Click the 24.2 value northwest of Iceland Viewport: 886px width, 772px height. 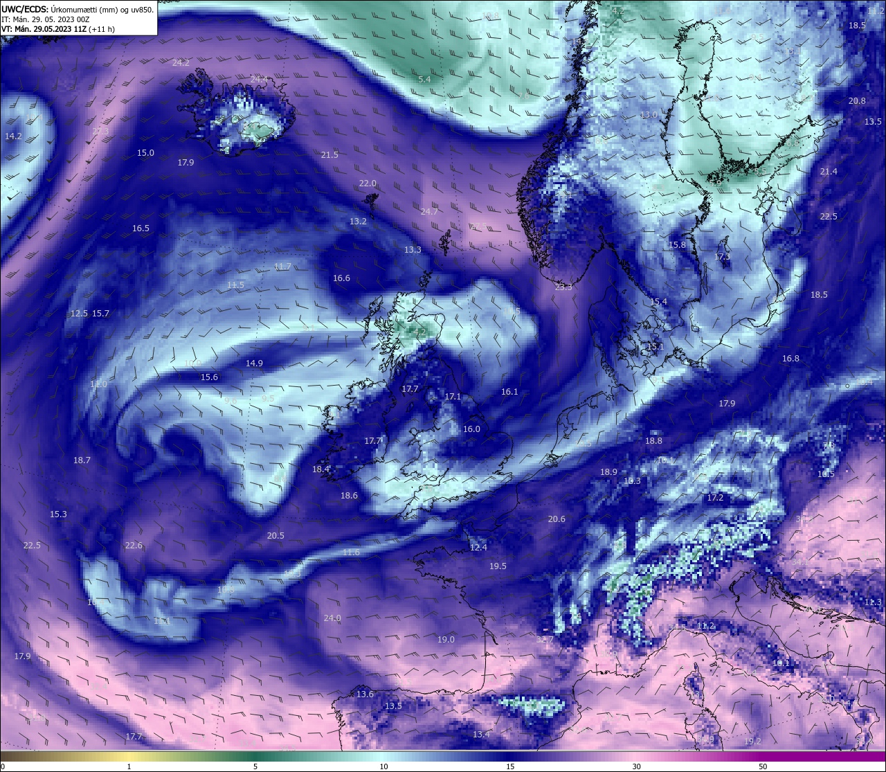pos(181,62)
